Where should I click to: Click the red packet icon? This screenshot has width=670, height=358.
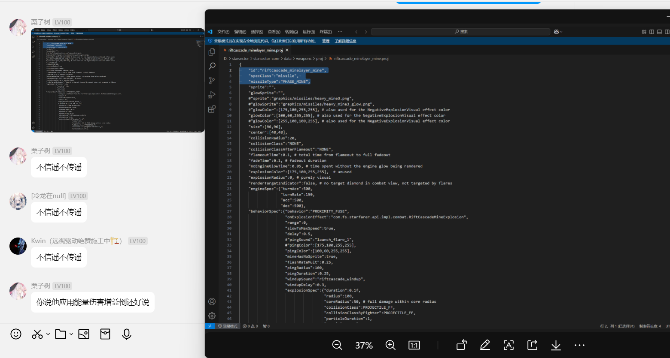click(105, 334)
